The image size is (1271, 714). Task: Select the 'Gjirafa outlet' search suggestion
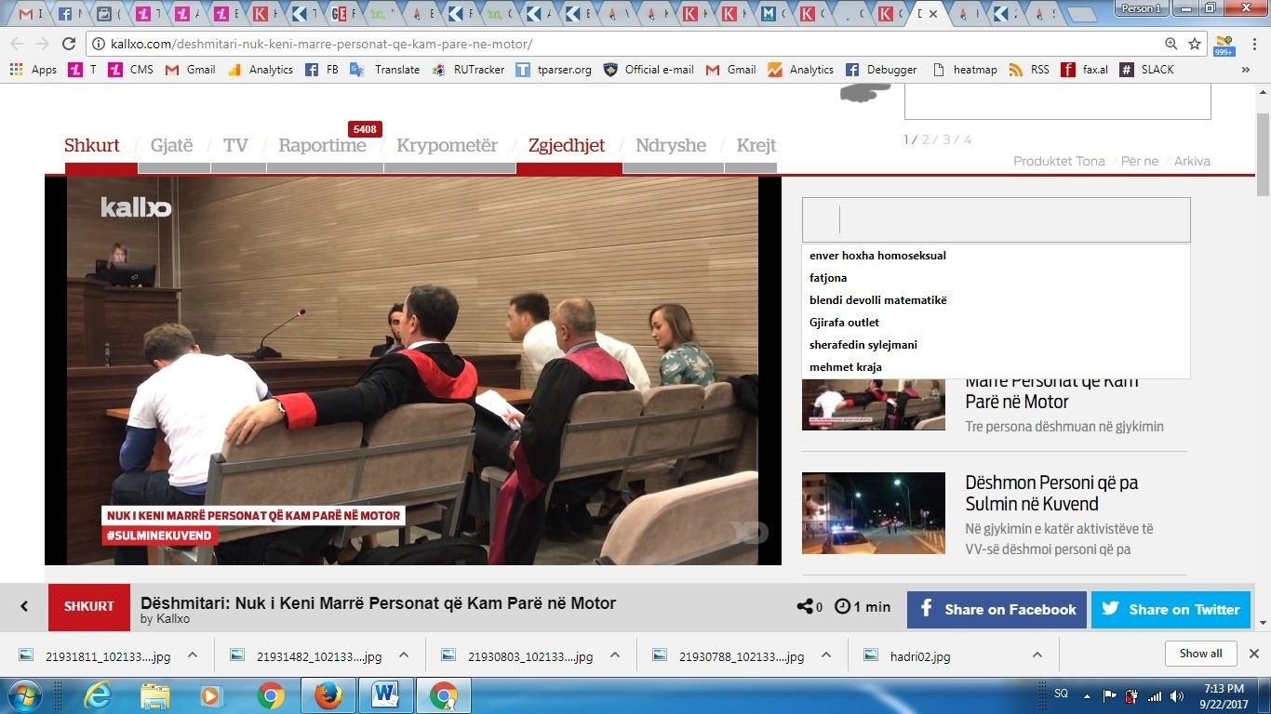pos(844,323)
